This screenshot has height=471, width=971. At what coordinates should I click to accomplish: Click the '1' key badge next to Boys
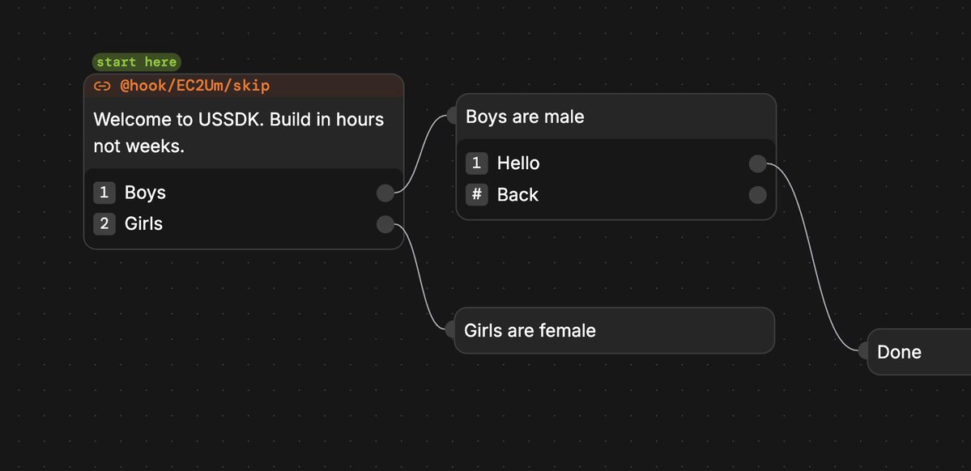pyautogui.click(x=104, y=193)
